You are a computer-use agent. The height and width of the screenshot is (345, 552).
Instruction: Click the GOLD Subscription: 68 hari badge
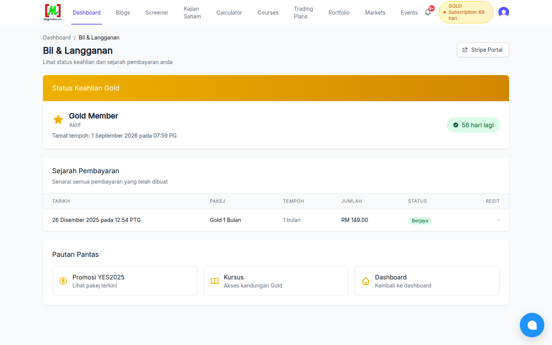click(x=466, y=12)
